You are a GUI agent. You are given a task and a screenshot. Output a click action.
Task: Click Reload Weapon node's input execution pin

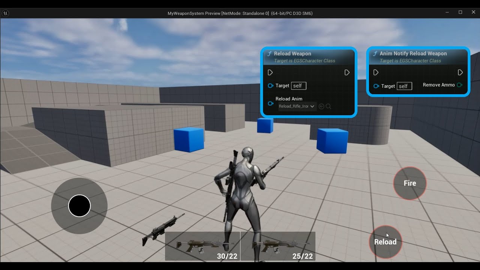click(270, 72)
